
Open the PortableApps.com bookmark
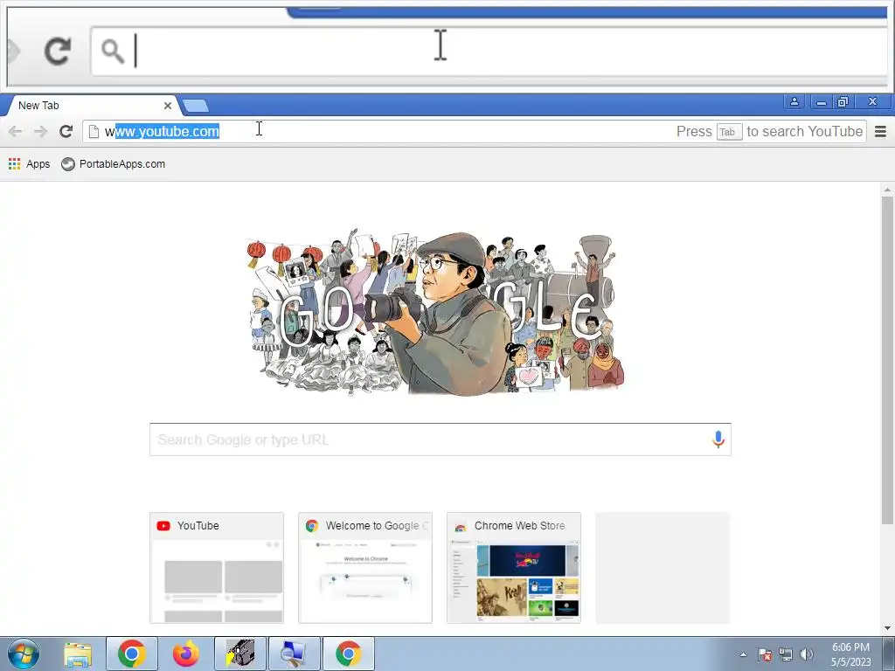[114, 164]
